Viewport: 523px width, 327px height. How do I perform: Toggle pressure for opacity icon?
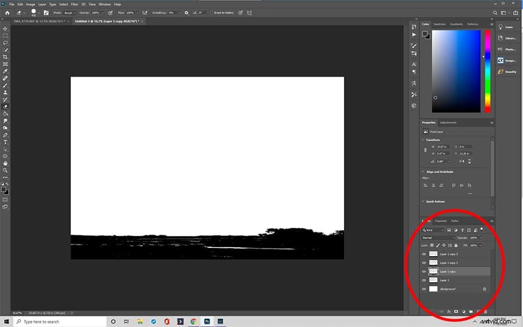click(x=110, y=13)
